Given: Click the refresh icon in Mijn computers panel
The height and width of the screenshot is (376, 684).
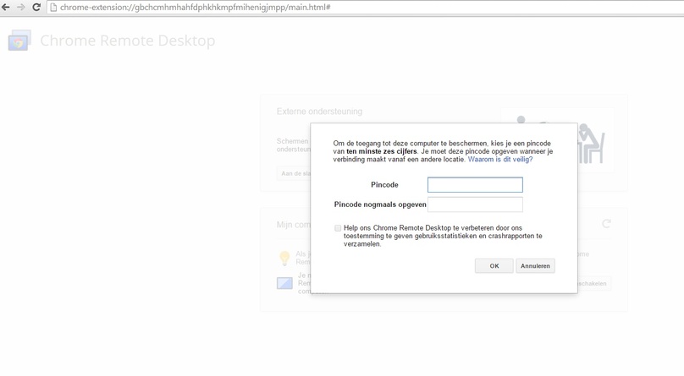Looking at the screenshot, I should coord(606,224).
